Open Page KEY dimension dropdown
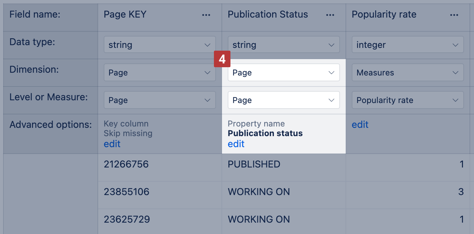This screenshot has width=474, height=234. [x=160, y=73]
